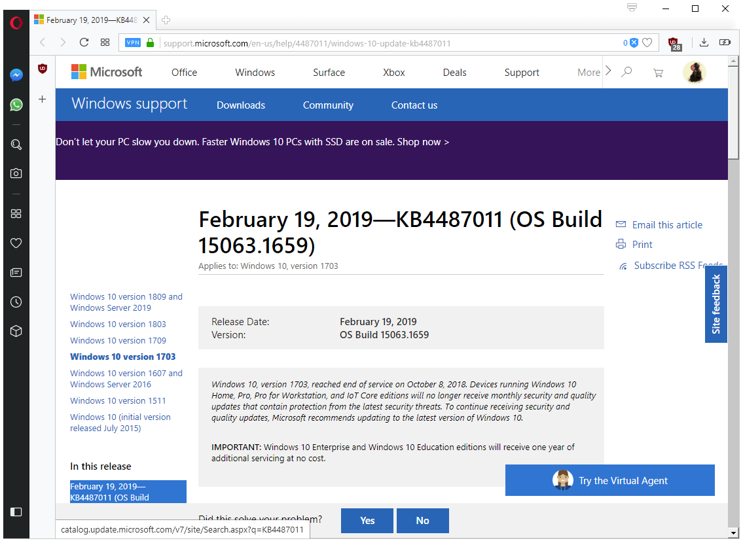
Task: Open the uBlock Origin extension showing 28
Action: coord(674,44)
